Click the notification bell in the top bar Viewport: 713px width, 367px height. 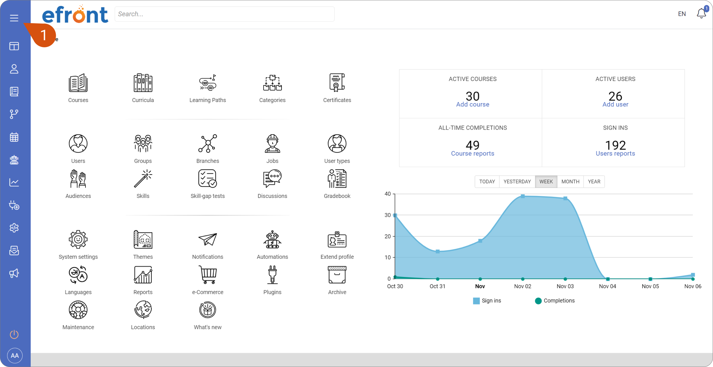click(x=701, y=14)
